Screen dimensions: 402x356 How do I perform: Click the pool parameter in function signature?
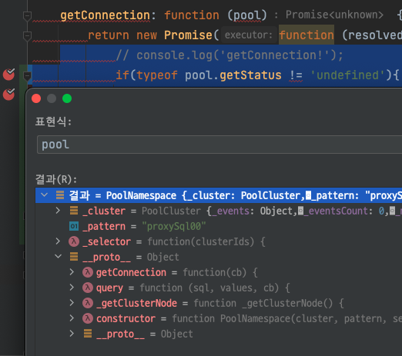click(x=247, y=15)
